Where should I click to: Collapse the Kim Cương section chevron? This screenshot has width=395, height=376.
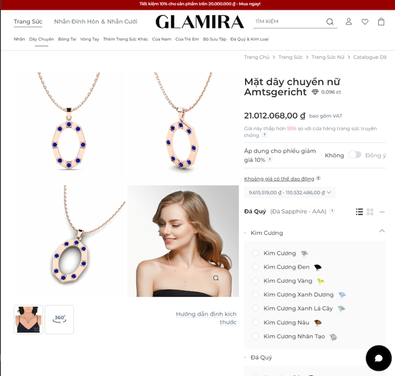(382, 231)
